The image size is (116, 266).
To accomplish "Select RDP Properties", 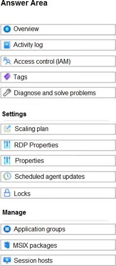I will tap(58, 145).
